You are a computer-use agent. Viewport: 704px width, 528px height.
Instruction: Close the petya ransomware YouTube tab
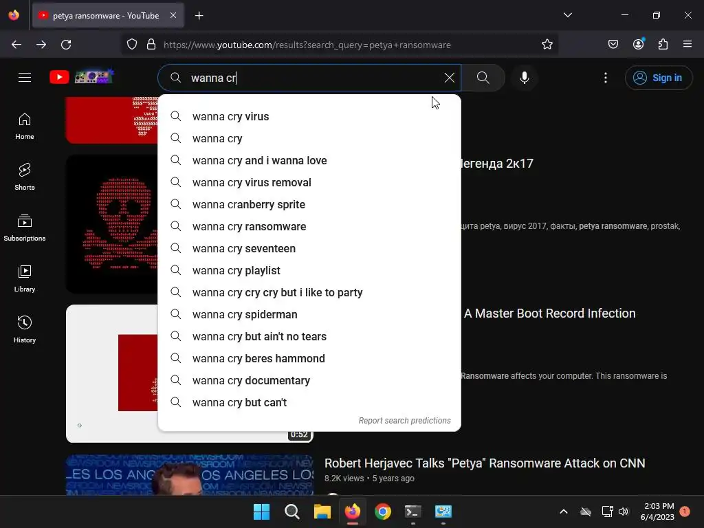(x=173, y=15)
